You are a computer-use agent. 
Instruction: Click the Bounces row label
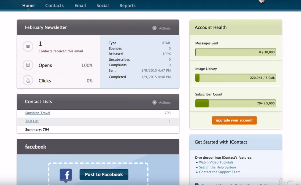115,48
